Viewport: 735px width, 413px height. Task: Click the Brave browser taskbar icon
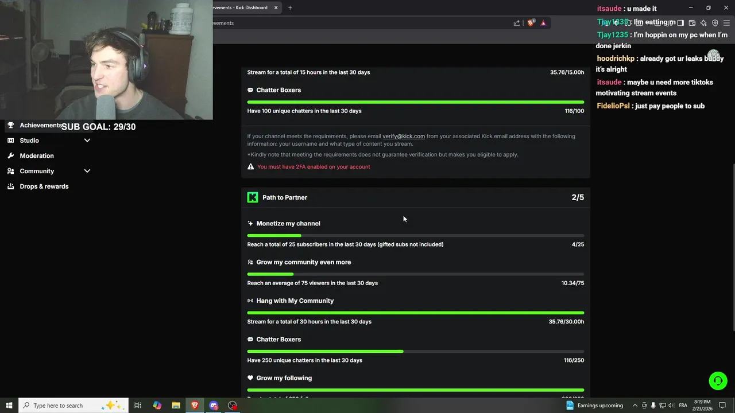[195, 406]
